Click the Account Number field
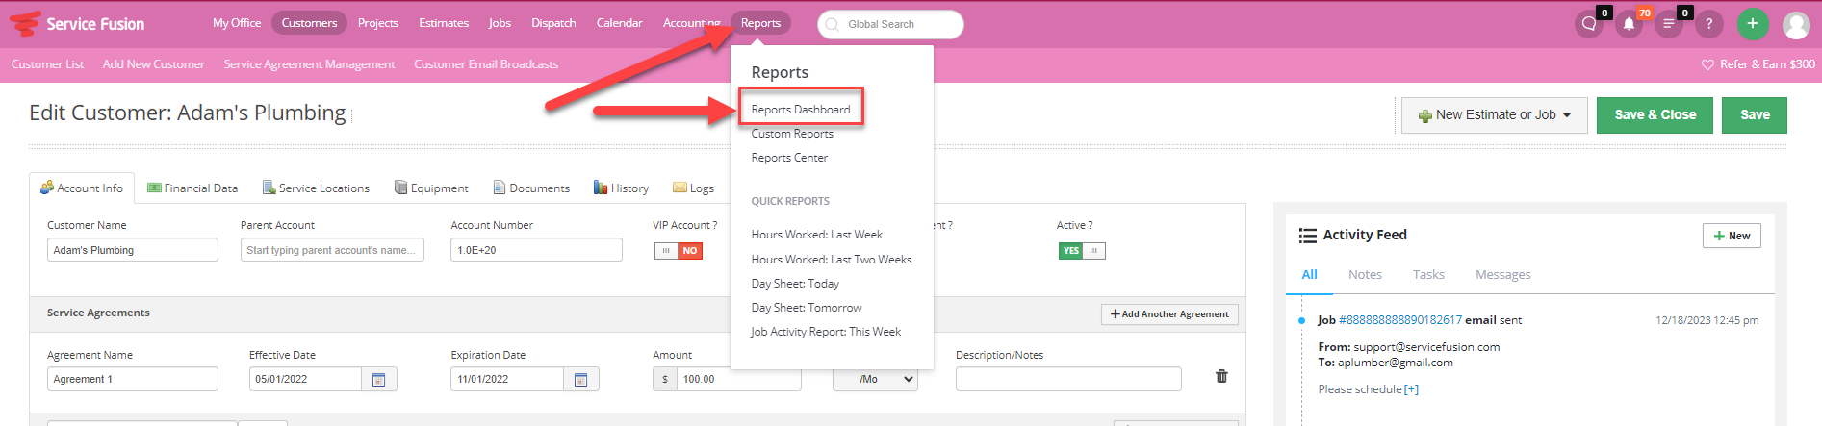Image resolution: width=1822 pixels, height=426 pixels. [536, 250]
